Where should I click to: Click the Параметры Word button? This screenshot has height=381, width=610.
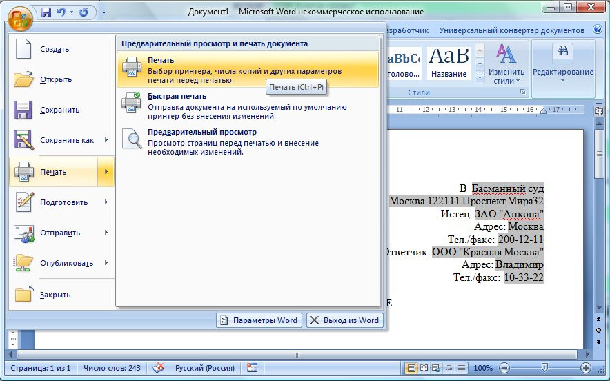[259, 320]
